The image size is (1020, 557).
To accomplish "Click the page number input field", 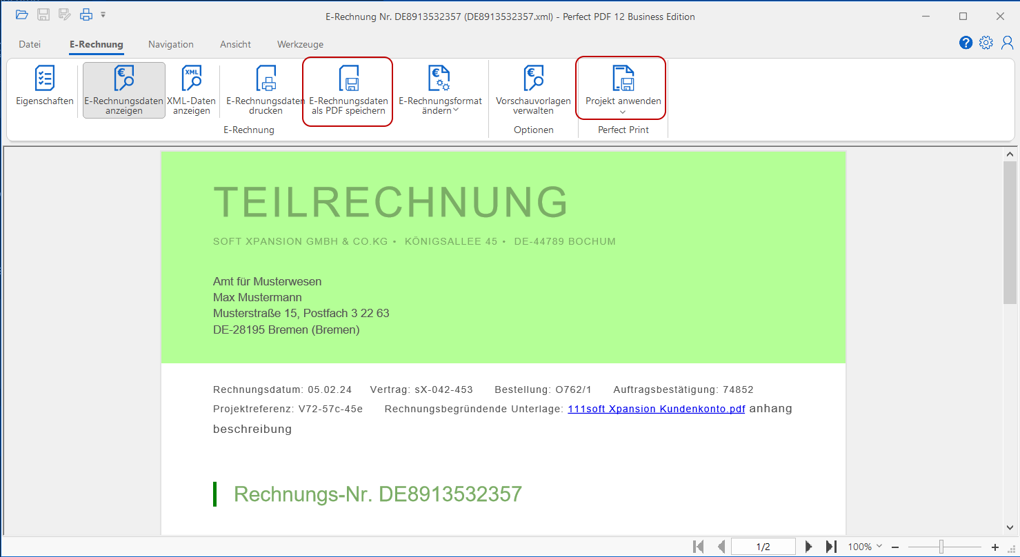I will tap(763, 546).
